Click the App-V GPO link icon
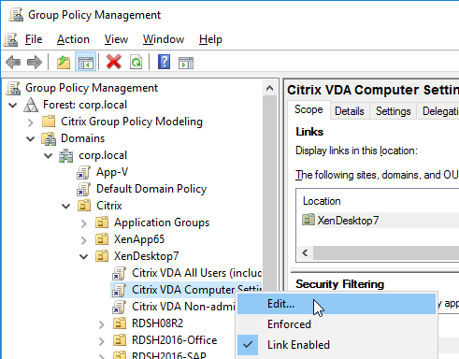The height and width of the screenshot is (359, 459). point(83,172)
